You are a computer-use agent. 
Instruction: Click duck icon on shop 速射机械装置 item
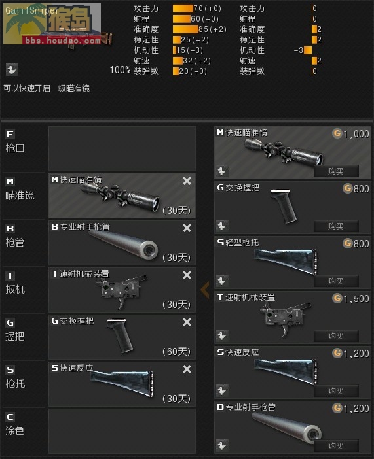[222, 336]
